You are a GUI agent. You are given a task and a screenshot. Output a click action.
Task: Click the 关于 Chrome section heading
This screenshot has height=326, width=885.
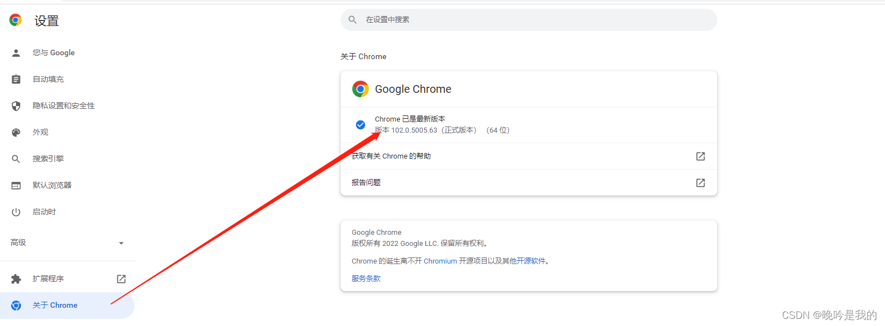coord(363,57)
